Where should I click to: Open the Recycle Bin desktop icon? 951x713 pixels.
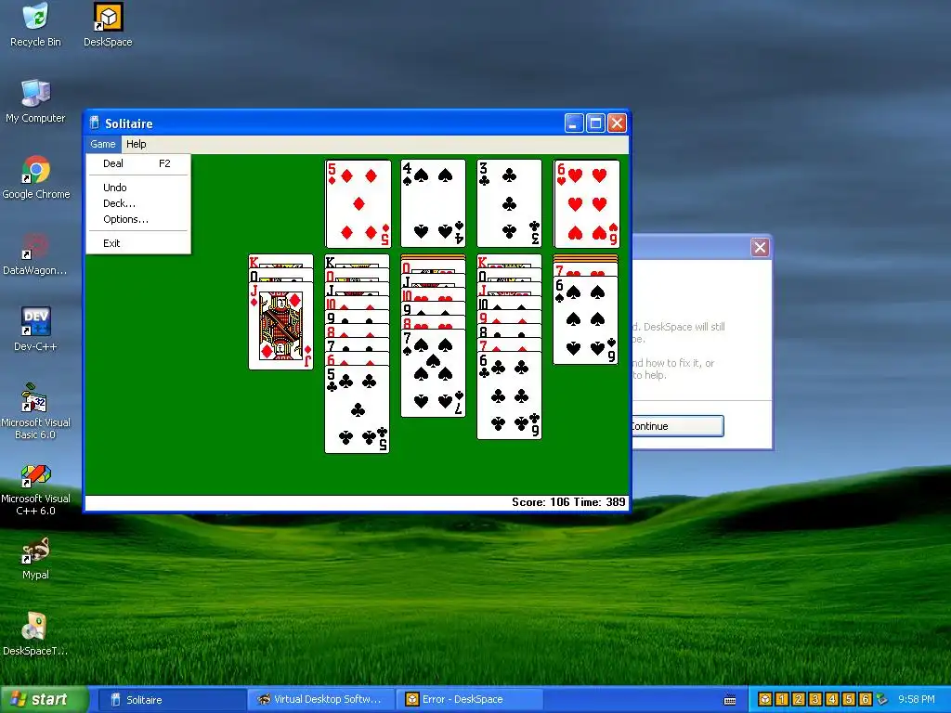pyautogui.click(x=35, y=24)
